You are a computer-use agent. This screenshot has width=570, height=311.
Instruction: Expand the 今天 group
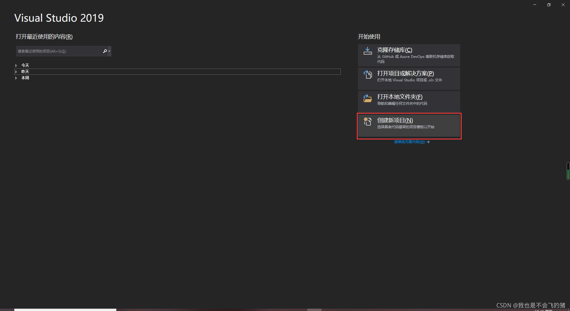click(16, 65)
